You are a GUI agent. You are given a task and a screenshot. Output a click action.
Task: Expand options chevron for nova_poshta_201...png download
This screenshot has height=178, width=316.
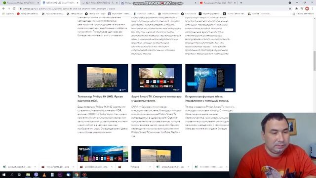pos(74,167)
